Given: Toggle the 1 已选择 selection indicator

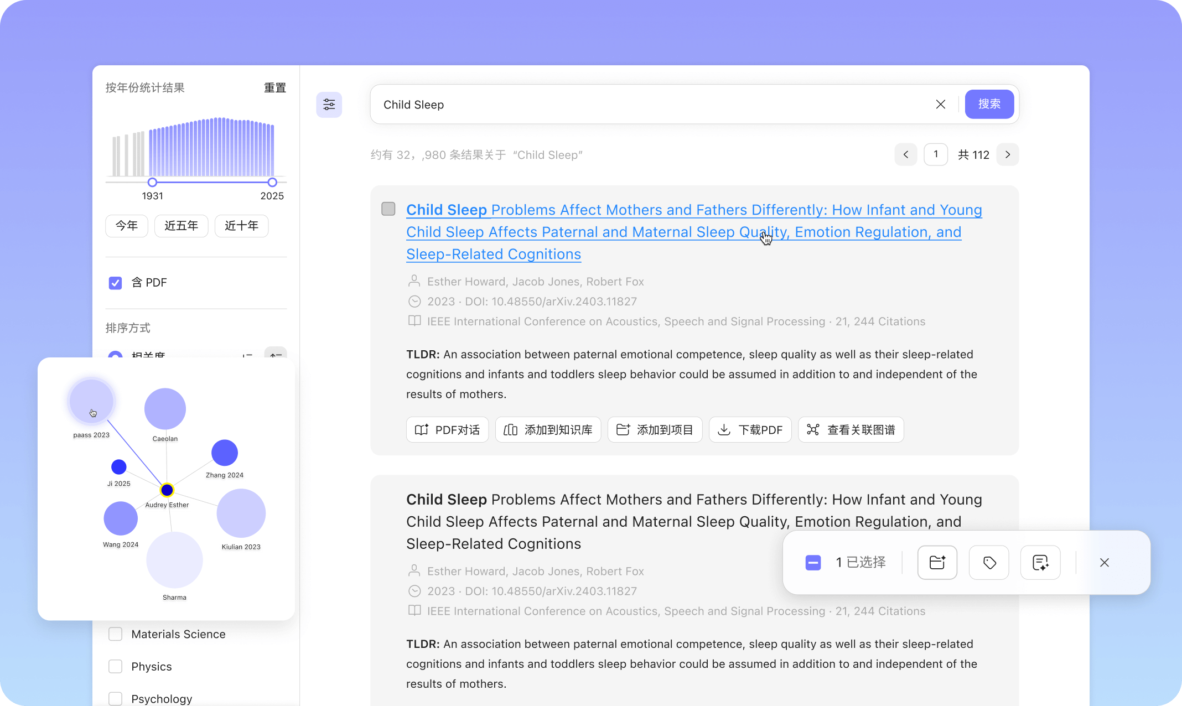Looking at the screenshot, I should tap(813, 563).
